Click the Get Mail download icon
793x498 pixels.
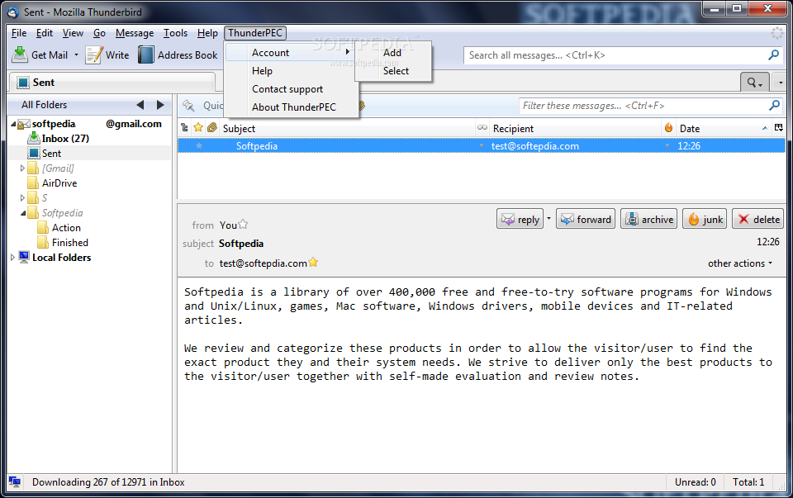click(x=20, y=55)
